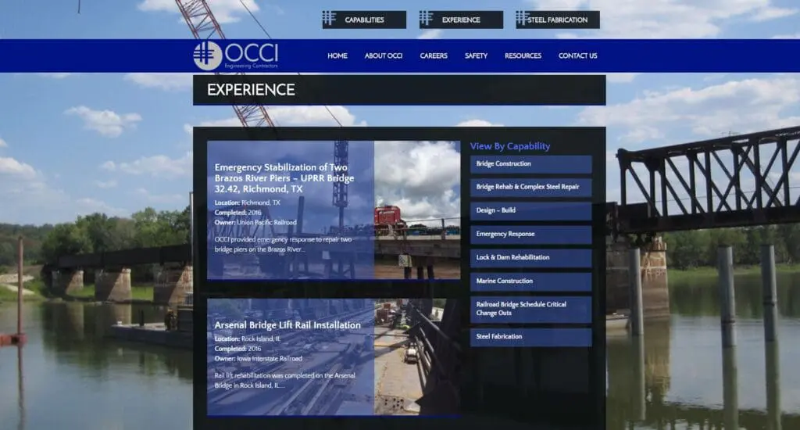
Task: Click the grid icon on the Capabilities button
Action: click(x=329, y=19)
